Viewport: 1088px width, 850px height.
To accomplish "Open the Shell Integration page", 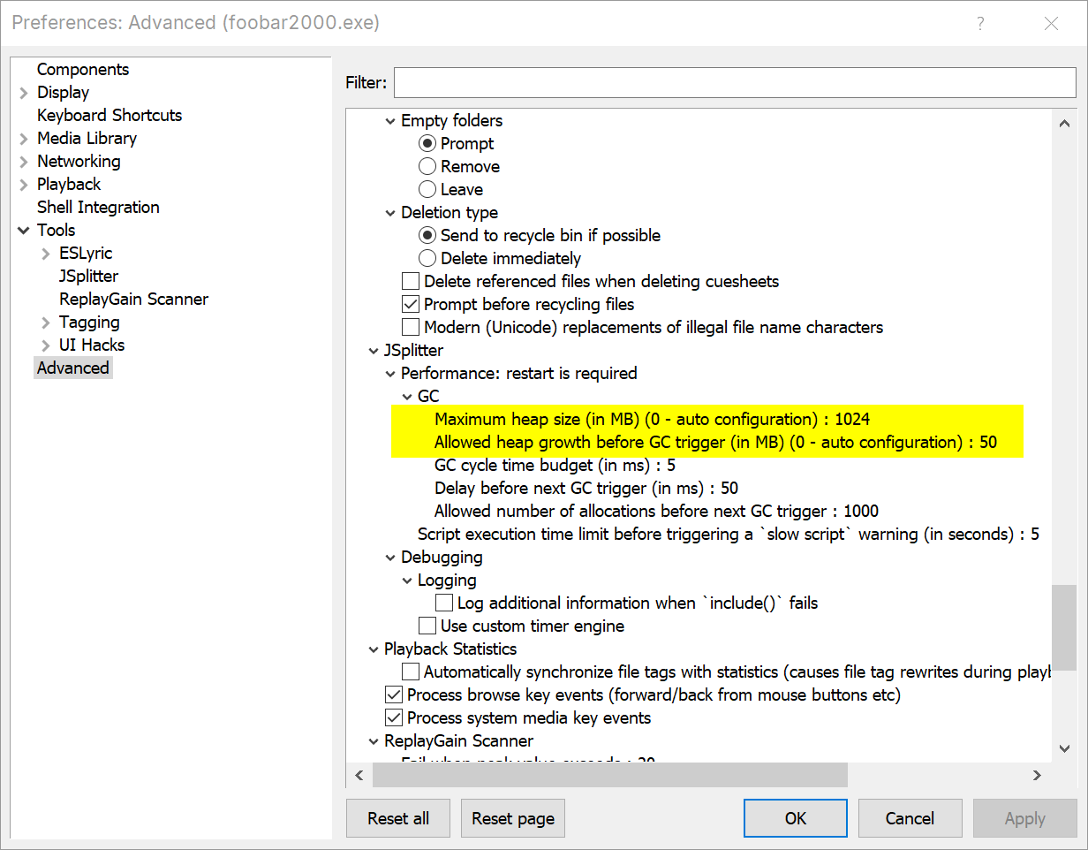I will (98, 207).
